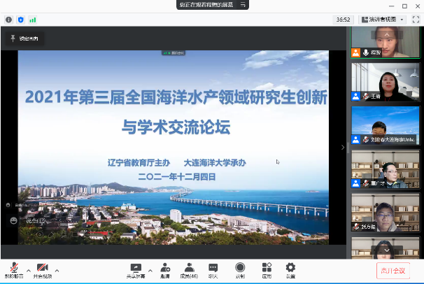Expand share screen options arrow
Viewport: 424px width, 284px height.
(150, 271)
